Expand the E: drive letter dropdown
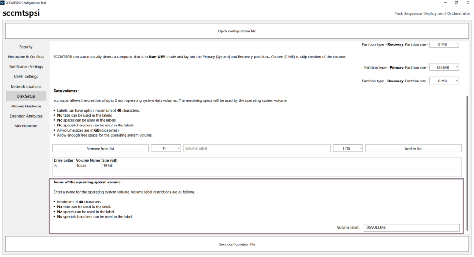 click(166, 149)
